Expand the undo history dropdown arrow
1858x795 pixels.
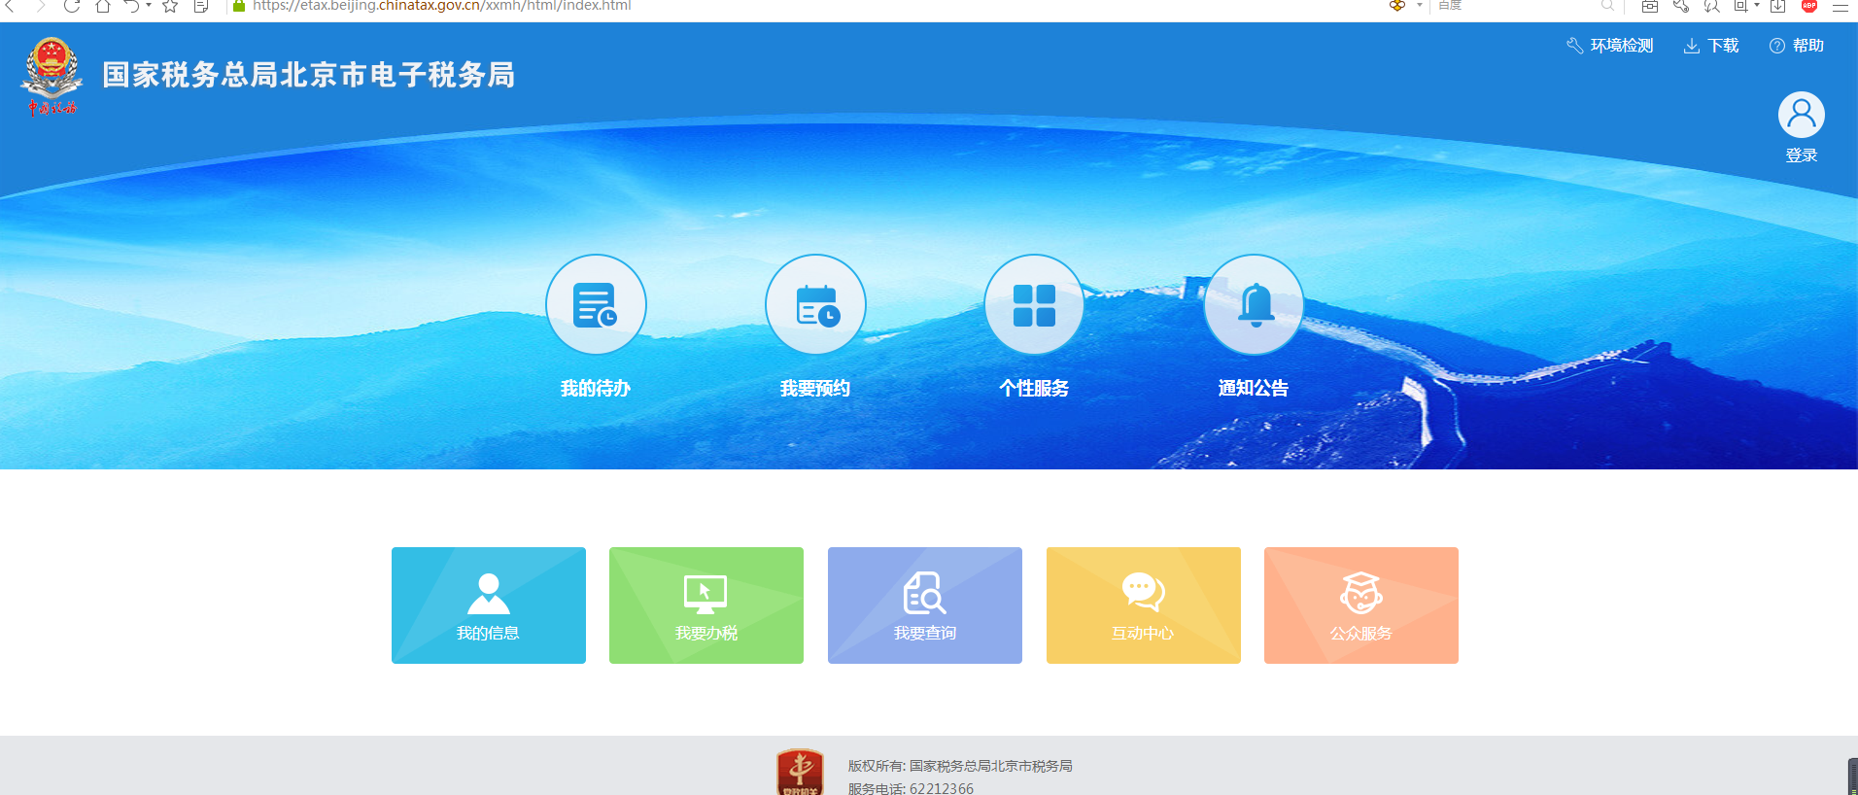(x=149, y=6)
